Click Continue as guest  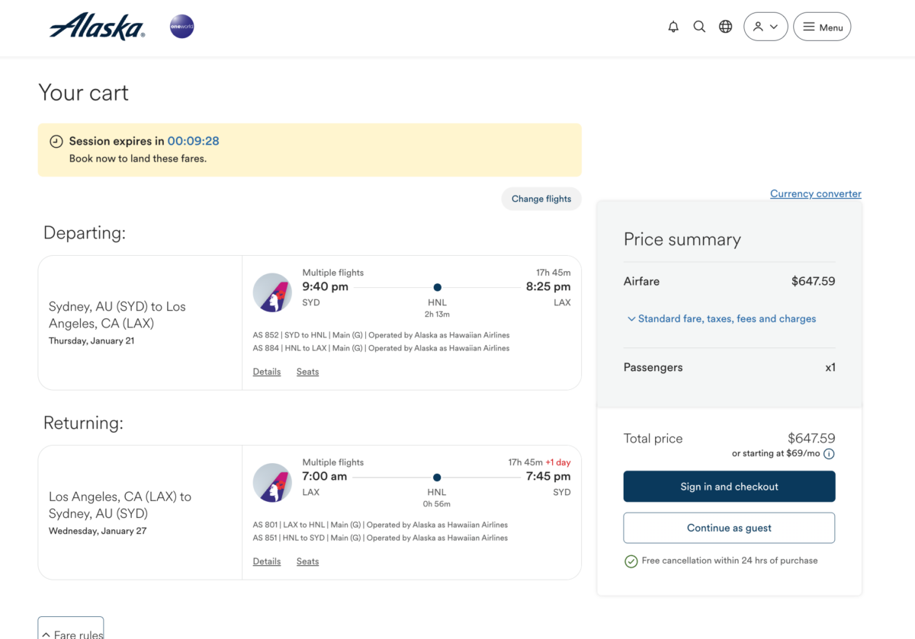(730, 528)
